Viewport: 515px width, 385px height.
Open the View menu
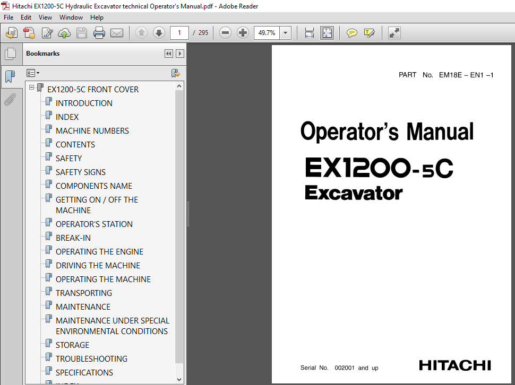pos(45,17)
